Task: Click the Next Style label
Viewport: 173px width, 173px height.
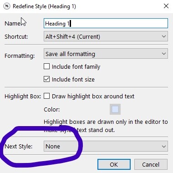Action: click(x=19, y=146)
